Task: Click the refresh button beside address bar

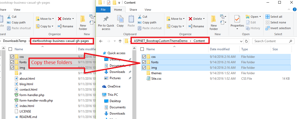Action: coord(246,41)
